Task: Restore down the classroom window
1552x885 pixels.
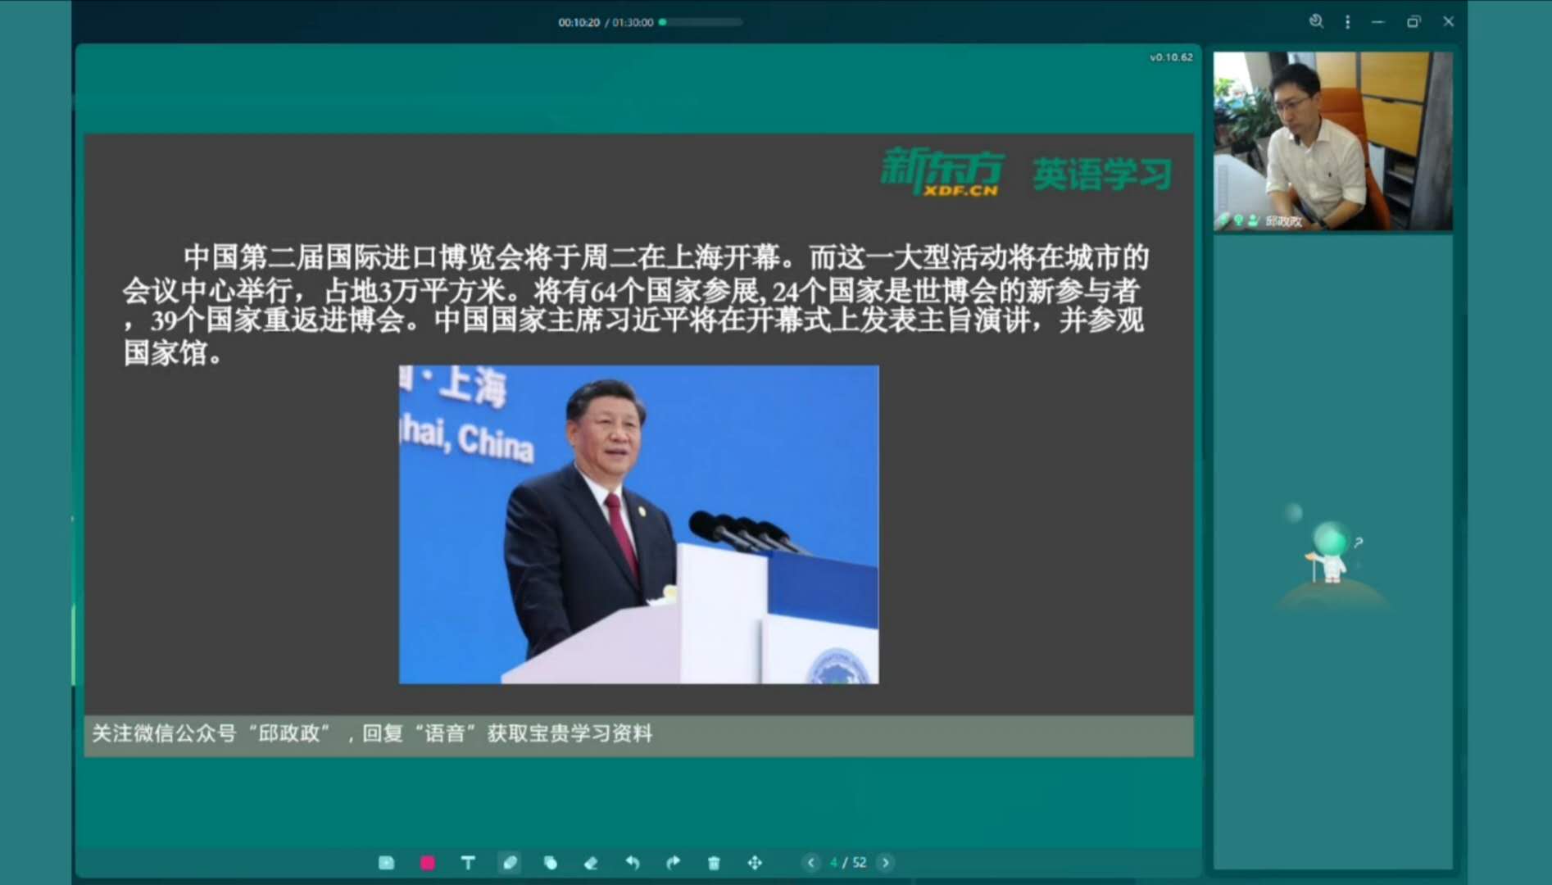Action: 1414,22
